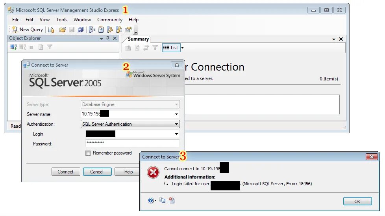Minimize the Management Studio window
385x216 pixels.
click(x=313, y=10)
